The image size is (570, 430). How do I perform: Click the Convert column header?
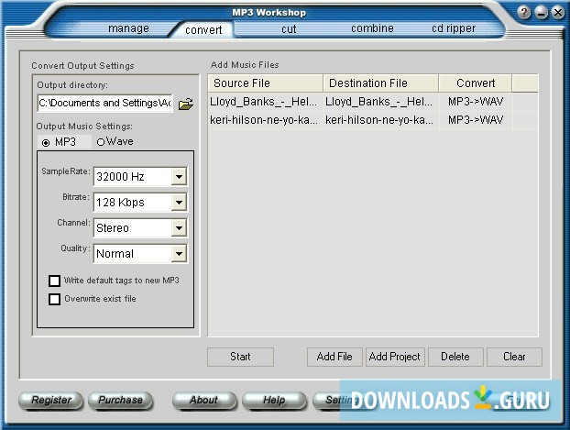(x=476, y=83)
